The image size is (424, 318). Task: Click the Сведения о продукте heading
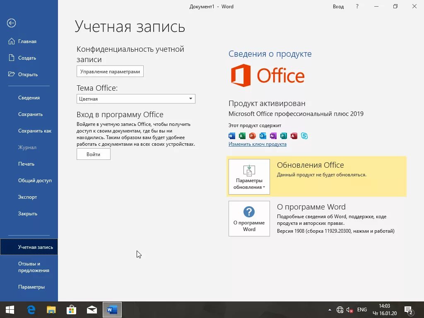(x=270, y=54)
